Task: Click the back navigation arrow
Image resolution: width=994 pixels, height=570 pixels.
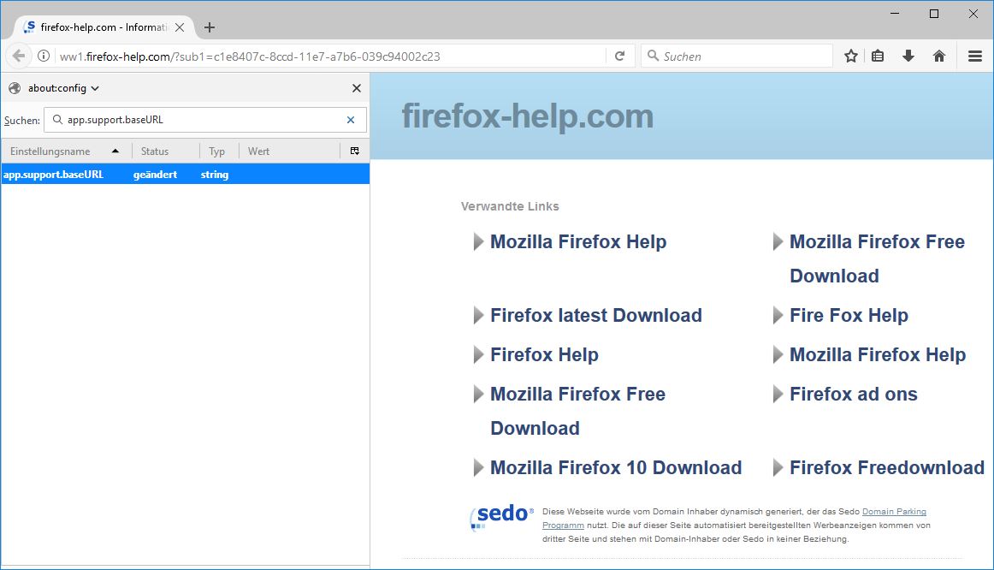Action: (x=18, y=56)
